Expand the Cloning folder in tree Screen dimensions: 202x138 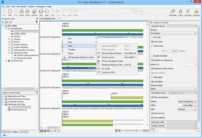click(x=9, y=39)
